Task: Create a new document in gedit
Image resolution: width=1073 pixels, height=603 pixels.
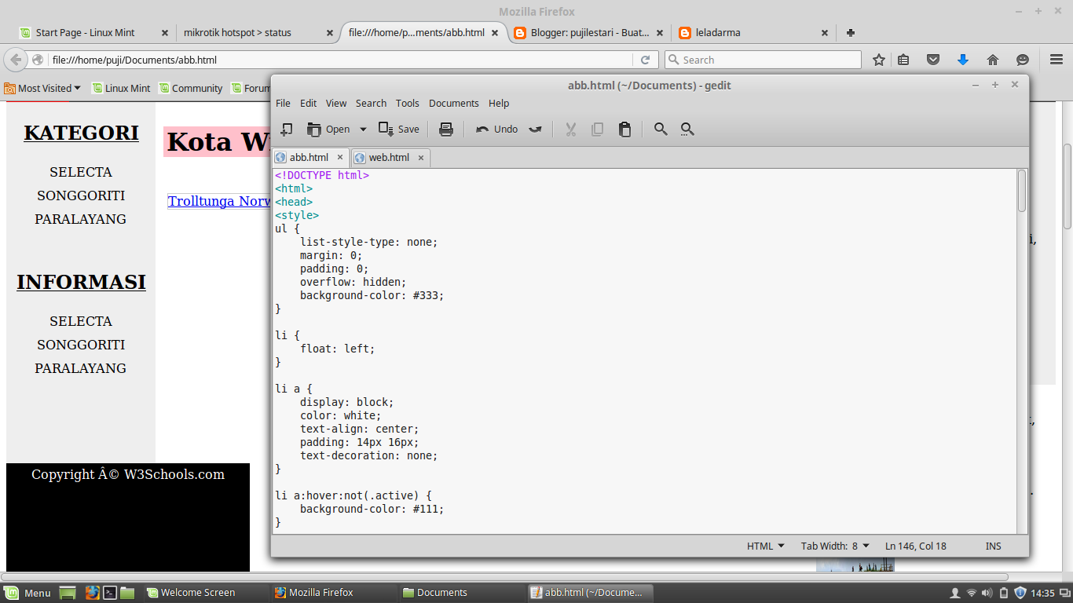Action: (x=287, y=129)
